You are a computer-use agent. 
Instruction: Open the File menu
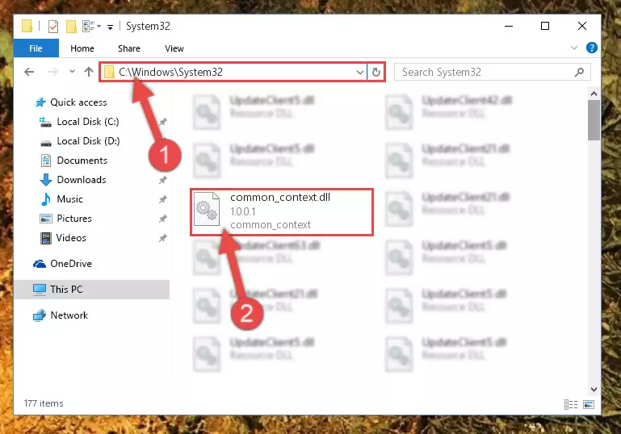pyautogui.click(x=36, y=48)
